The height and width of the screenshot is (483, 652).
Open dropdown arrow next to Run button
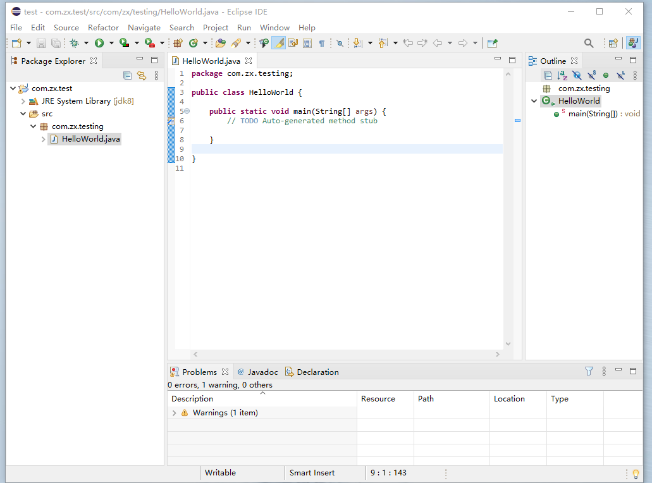(x=111, y=43)
